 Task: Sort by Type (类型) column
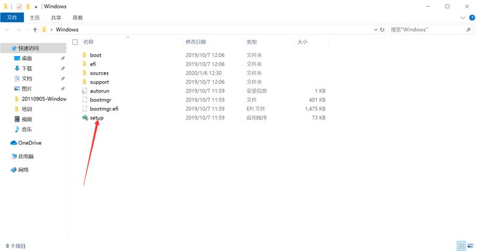(x=252, y=42)
